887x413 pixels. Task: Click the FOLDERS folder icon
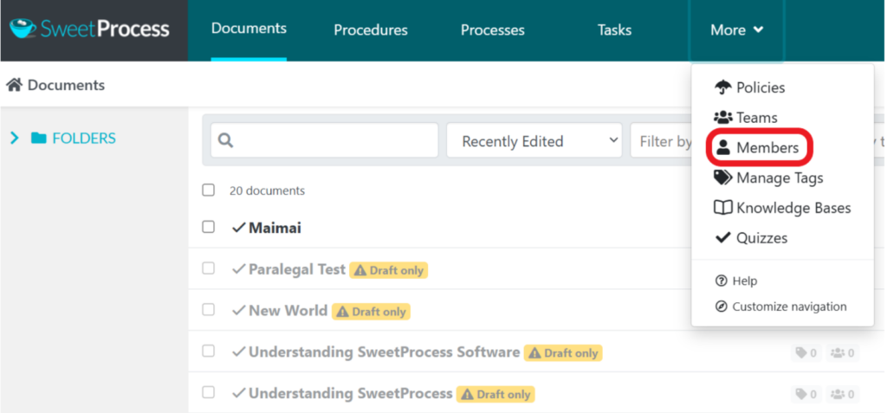pos(38,138)
